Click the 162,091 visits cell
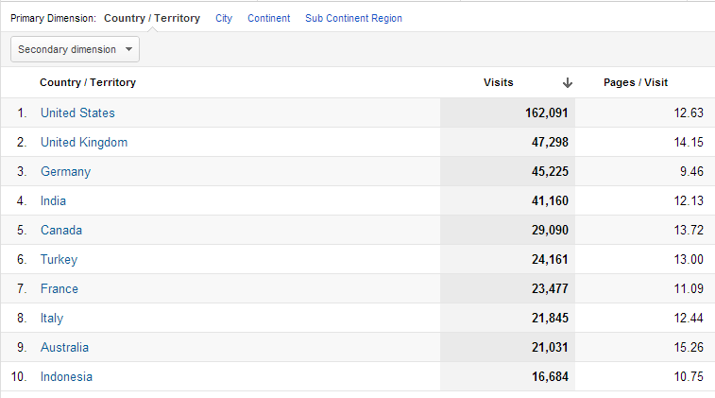The height and width of the screenshot is (398, 715). pos(546,112)
